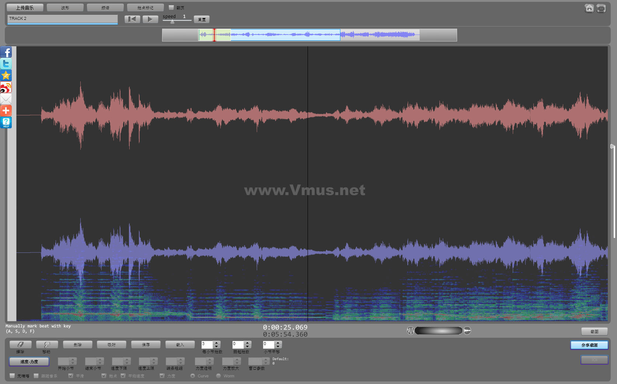
Task: Share via the Twitter sidebar icon
Action: click(x=6, y=64)
